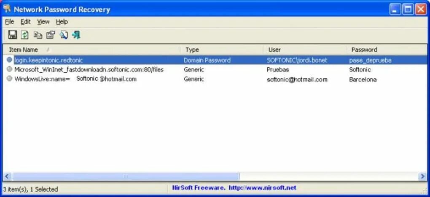Open the Properties toolbar icon
Image resolution: width=430 pixels, height=197 pixels.
(x=51, y=35)
